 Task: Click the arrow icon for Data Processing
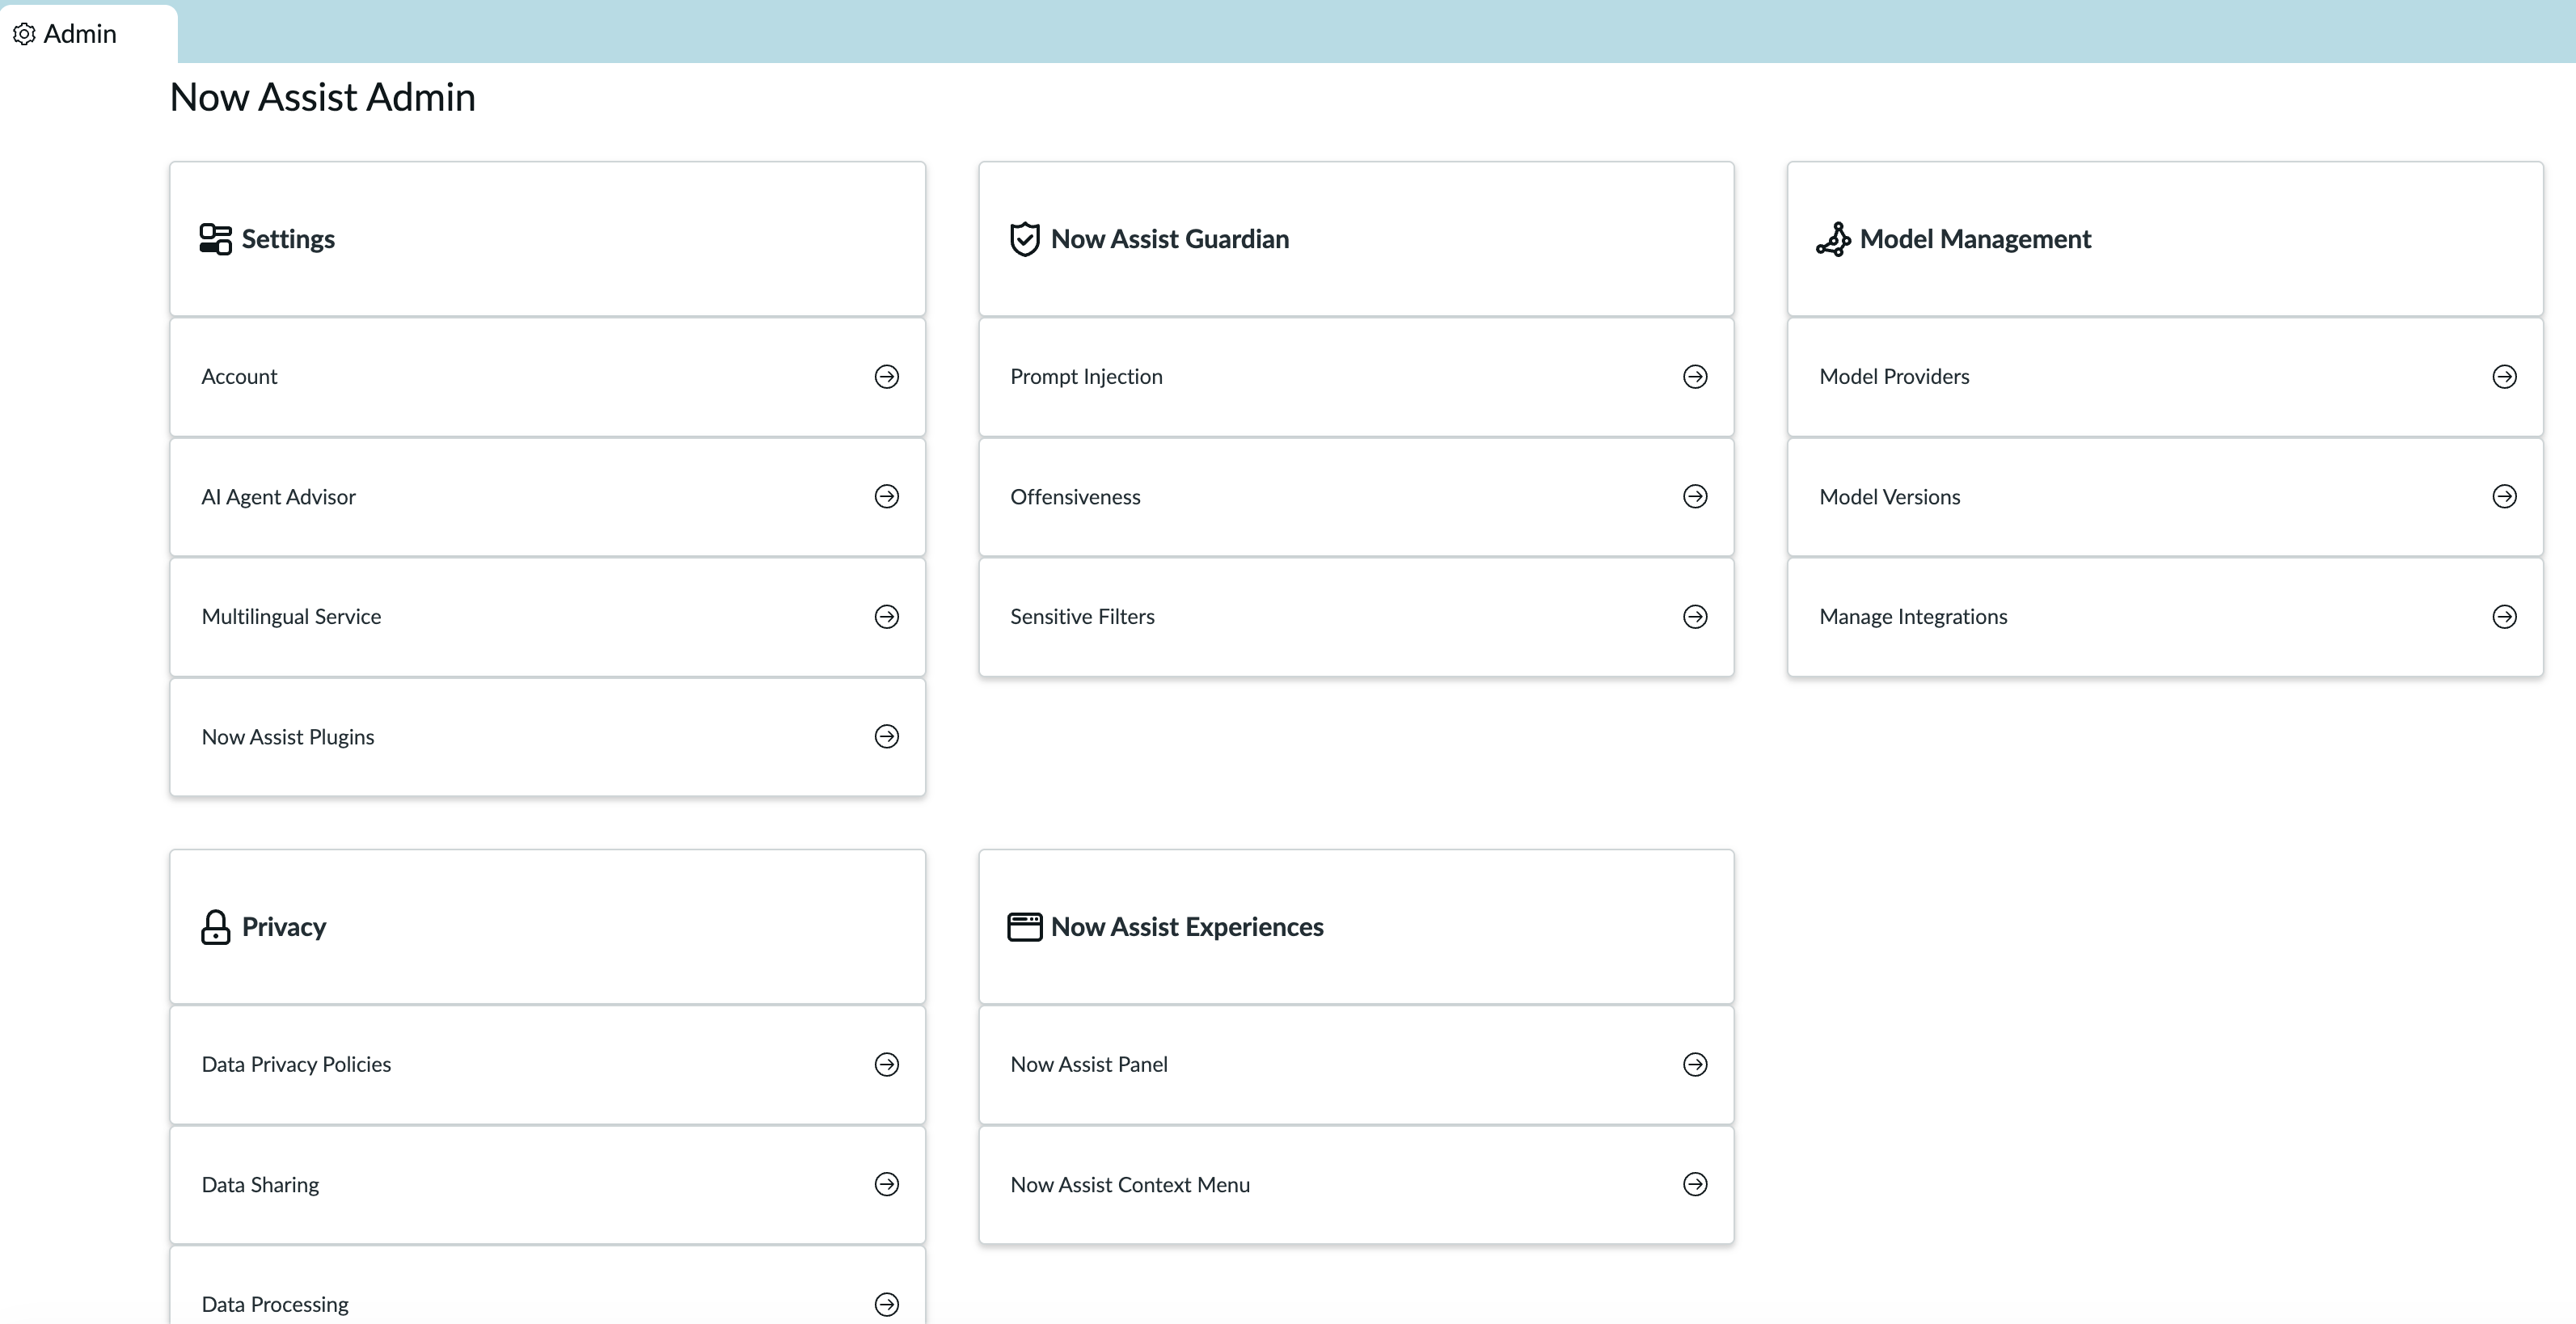(887, 1305)
